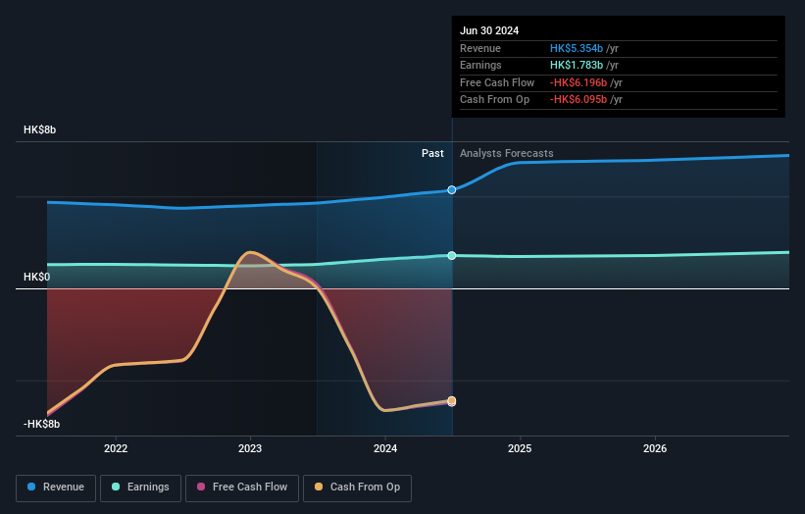The width and height of the screenshot is (805, 514).
Task: Click the blue Revenue data point marker
Action: 452,190
